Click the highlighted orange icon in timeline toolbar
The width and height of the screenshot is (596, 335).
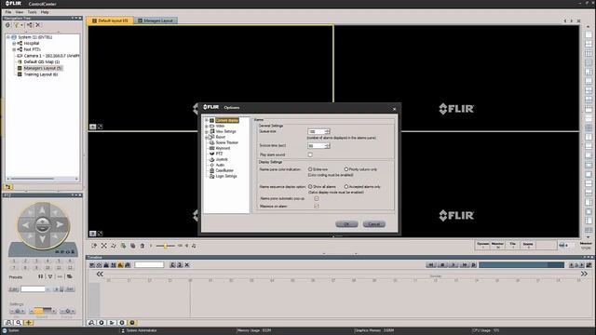coord(120,265)
